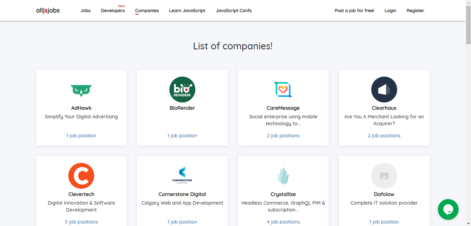Image resolution: width=471 pixels, height=226 pixels.
Task: Click the Register link
Action: (415, 11)
